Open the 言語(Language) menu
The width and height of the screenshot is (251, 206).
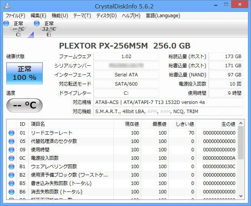coord(163,16)
